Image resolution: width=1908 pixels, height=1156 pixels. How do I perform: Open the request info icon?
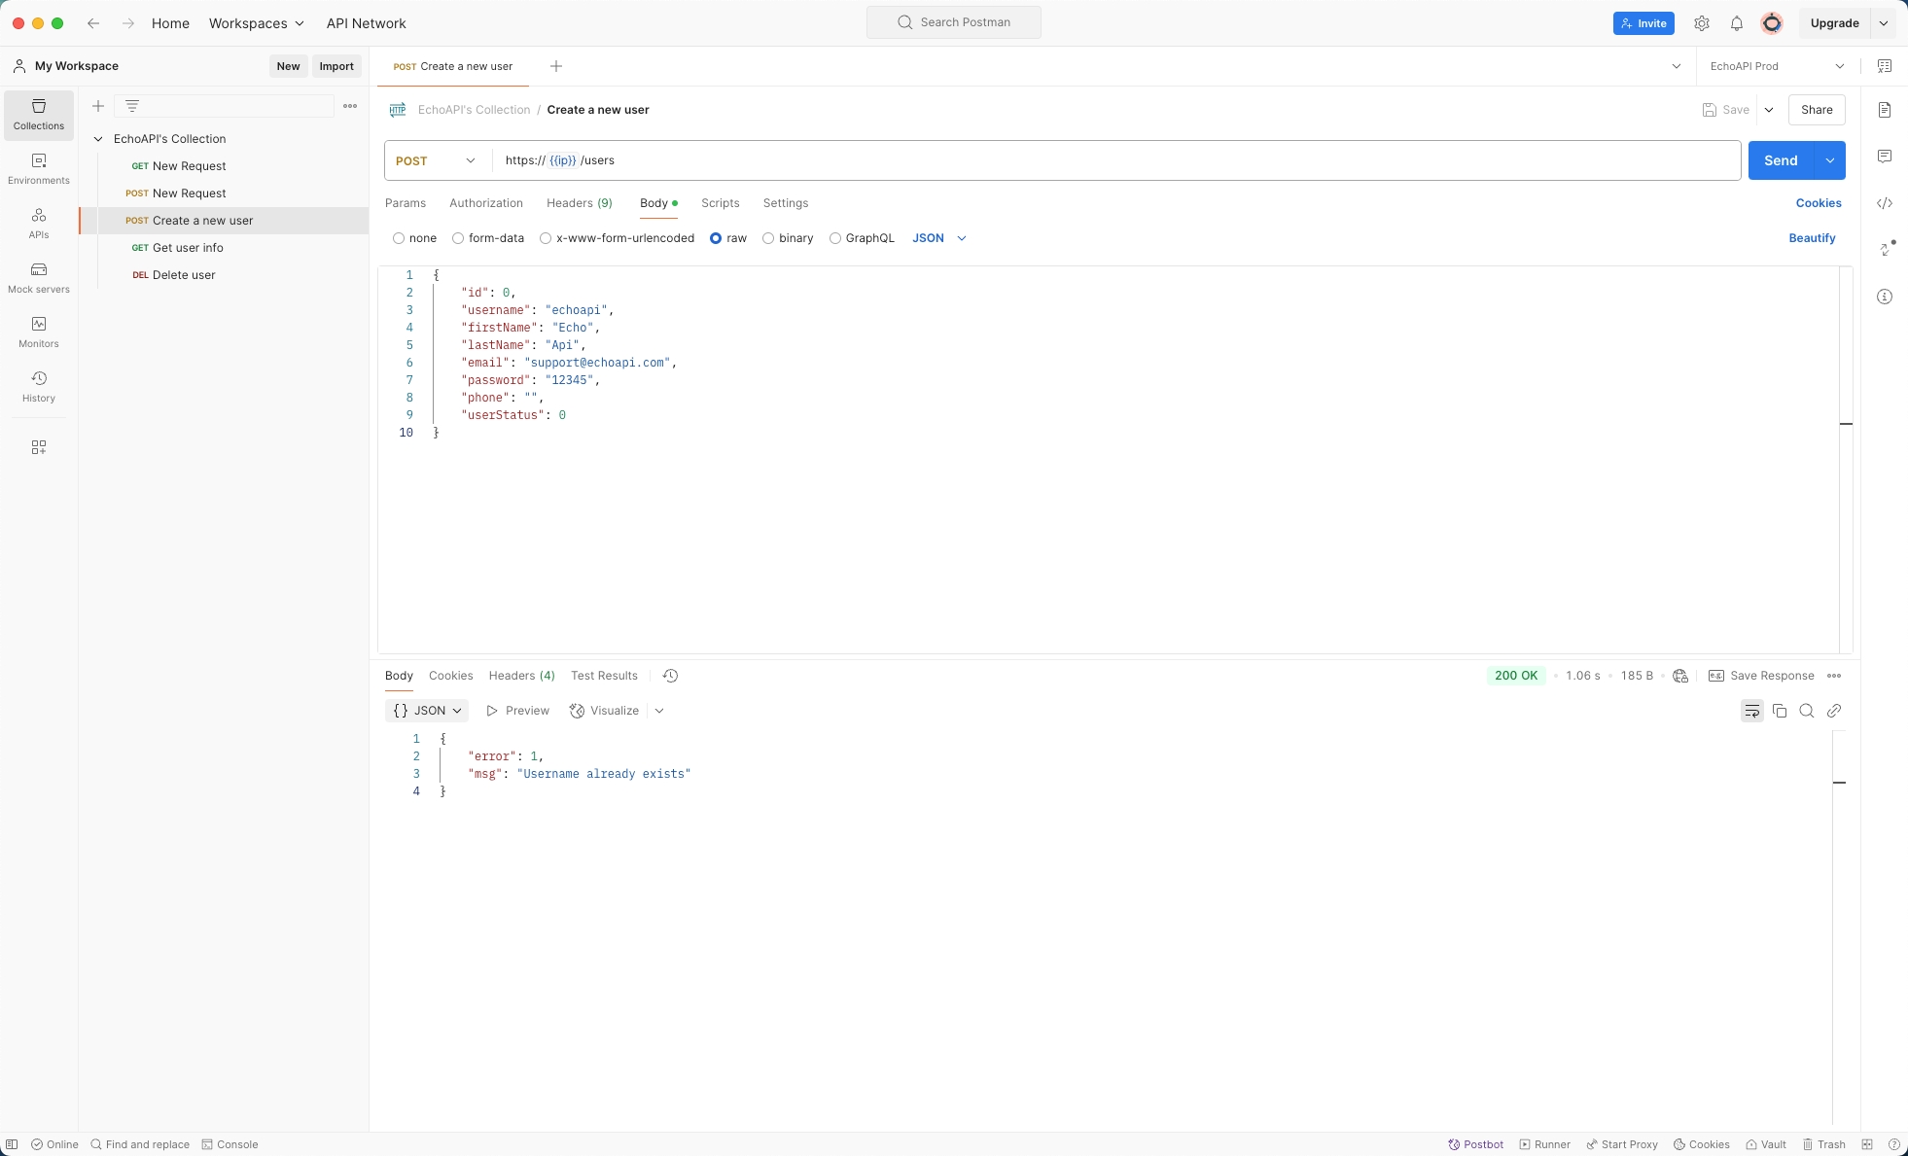pyautogui.click(x=1885, y=297)
